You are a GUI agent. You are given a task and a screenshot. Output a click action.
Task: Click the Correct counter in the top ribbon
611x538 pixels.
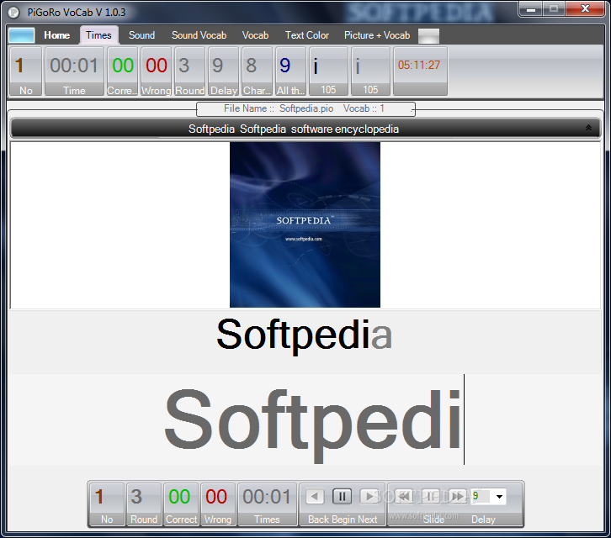pyautogui.click(x=123, y=71)
